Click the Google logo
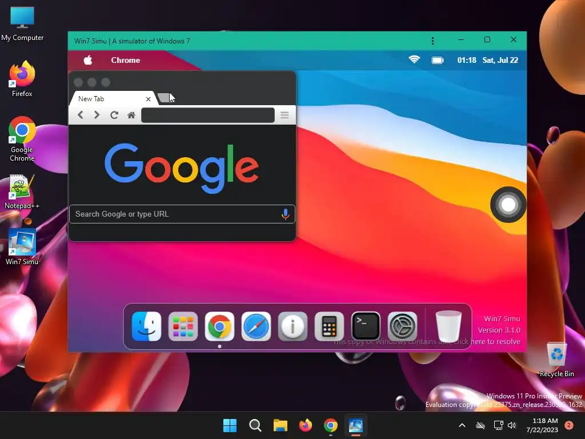This screenshot has height=439, width=585. 182,168
